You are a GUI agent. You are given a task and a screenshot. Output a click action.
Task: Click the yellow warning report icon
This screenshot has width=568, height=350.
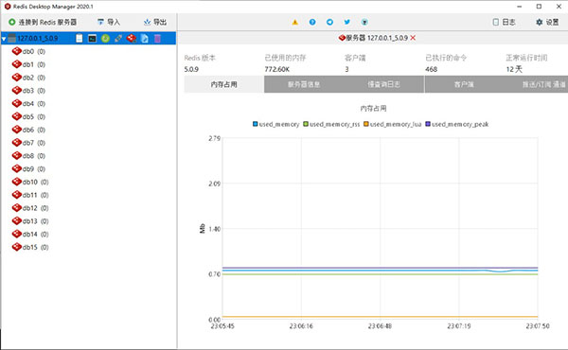pyautogui.click(x=295, y=22)
